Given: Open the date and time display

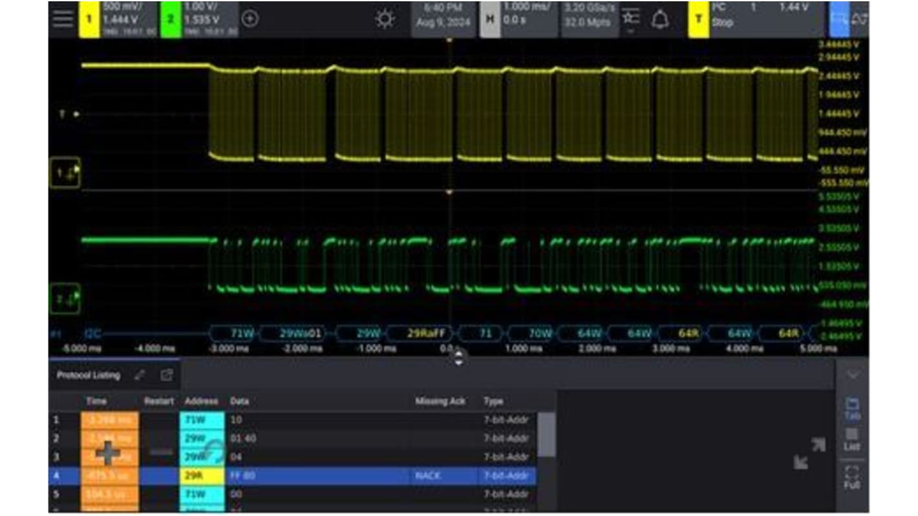Looking at the screenshot, I should 443,19.
